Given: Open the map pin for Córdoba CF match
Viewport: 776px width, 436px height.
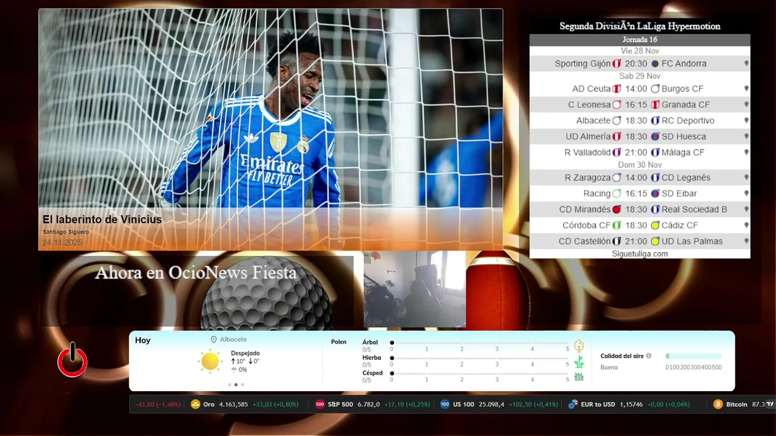Looking at the screenshot, I should (746, 225).
